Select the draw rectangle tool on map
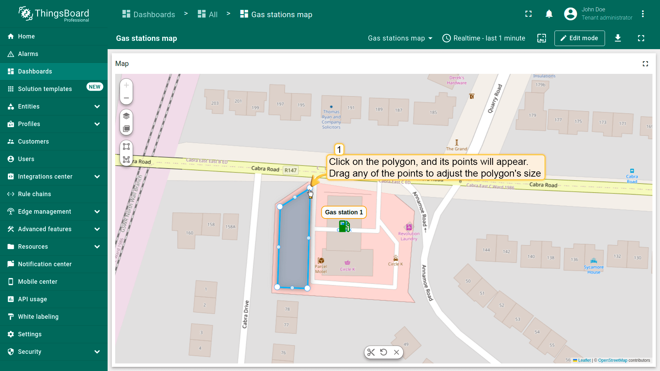This screenshot has width=660, height=371. coord(126,147)
